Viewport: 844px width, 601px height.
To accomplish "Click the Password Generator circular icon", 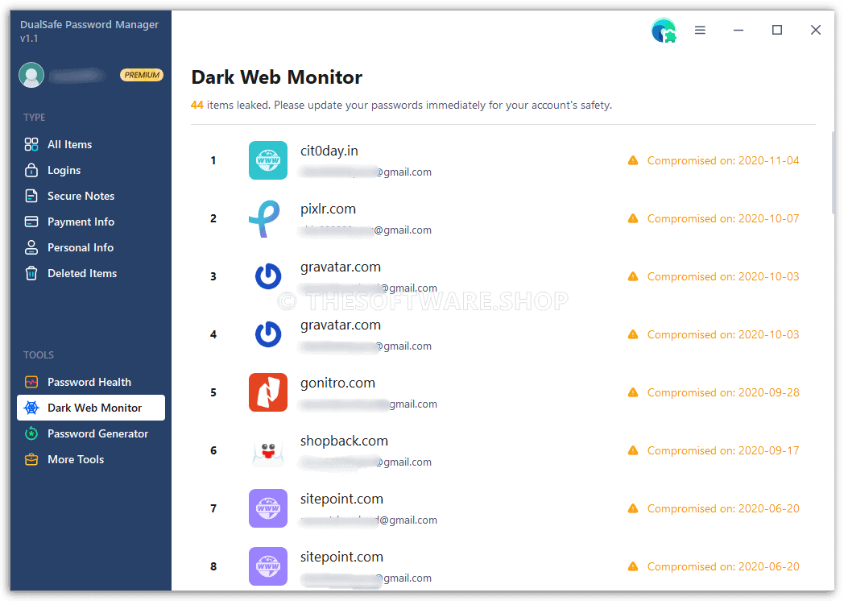I will pos(31,433).
